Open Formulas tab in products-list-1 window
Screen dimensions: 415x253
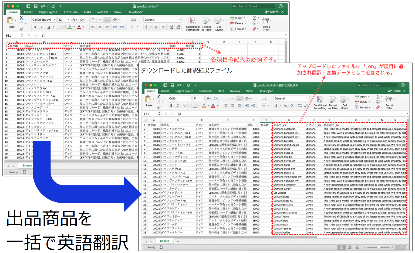(x=70, y=12)
